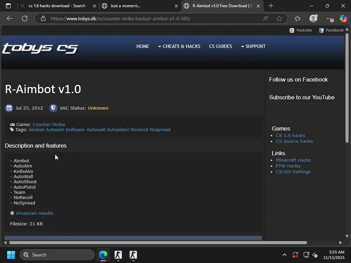Image resolution: width=351 pixels, height=263 pixels.
Task: Click the AutoShoot feature text
Action: [25, 181]
